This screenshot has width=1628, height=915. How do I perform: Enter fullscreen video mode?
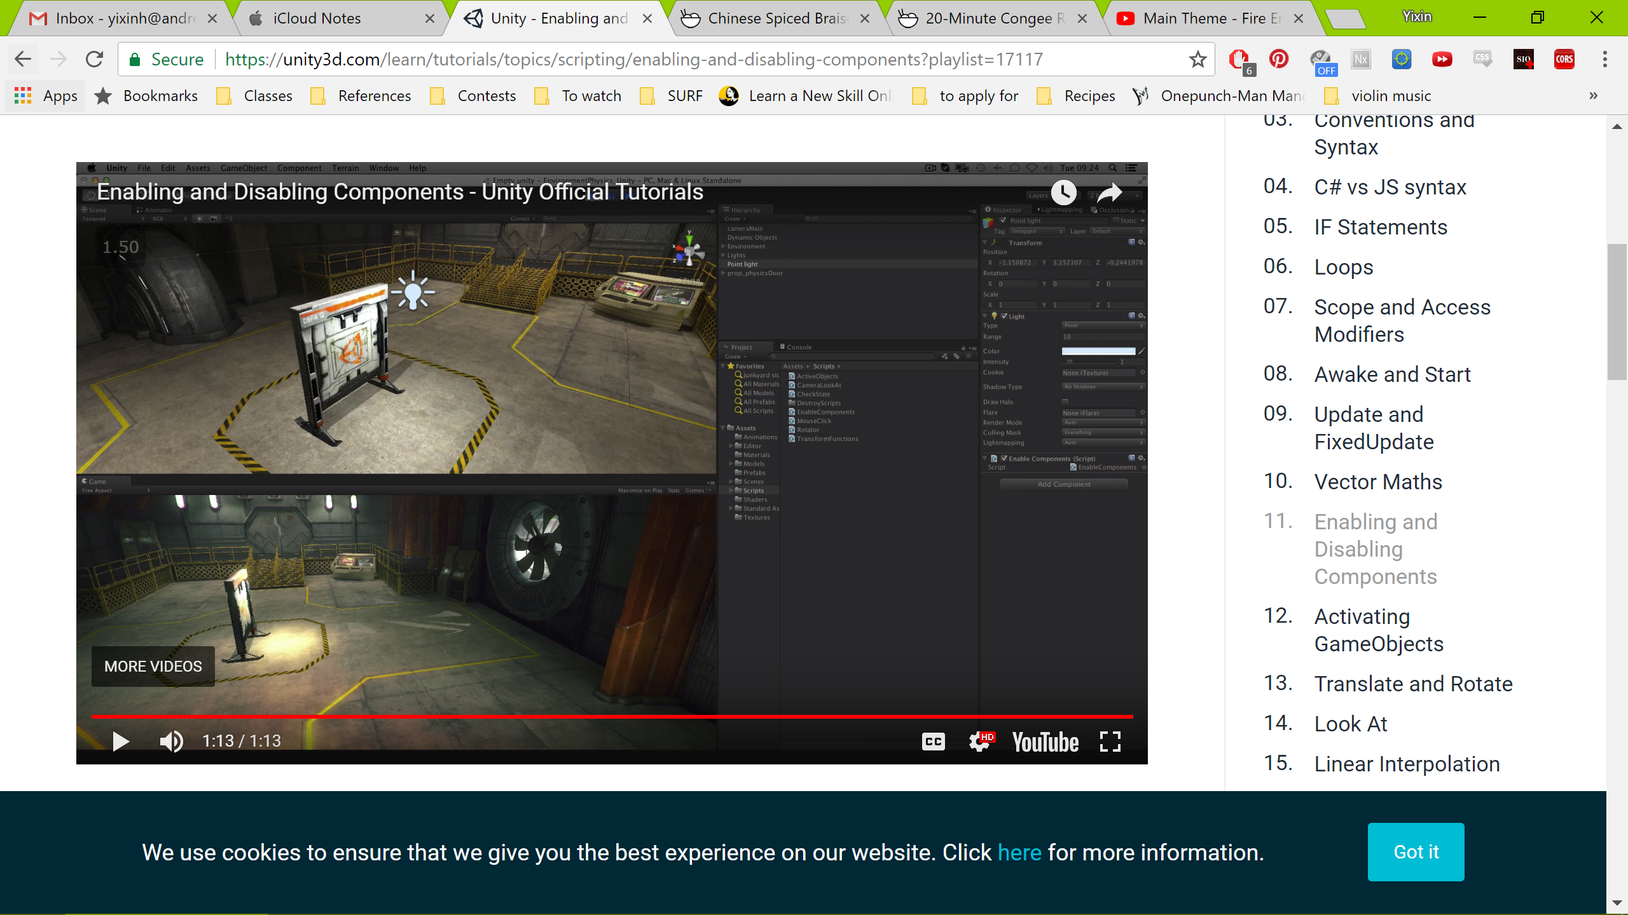pos(1110,741)
